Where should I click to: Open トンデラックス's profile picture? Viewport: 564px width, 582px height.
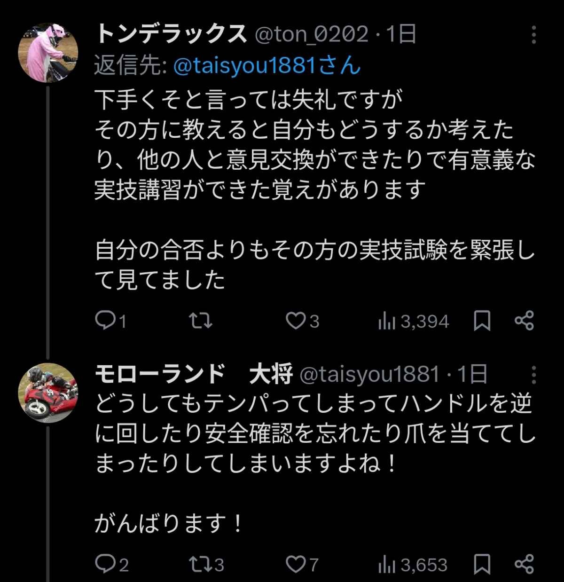click(47, 53)
